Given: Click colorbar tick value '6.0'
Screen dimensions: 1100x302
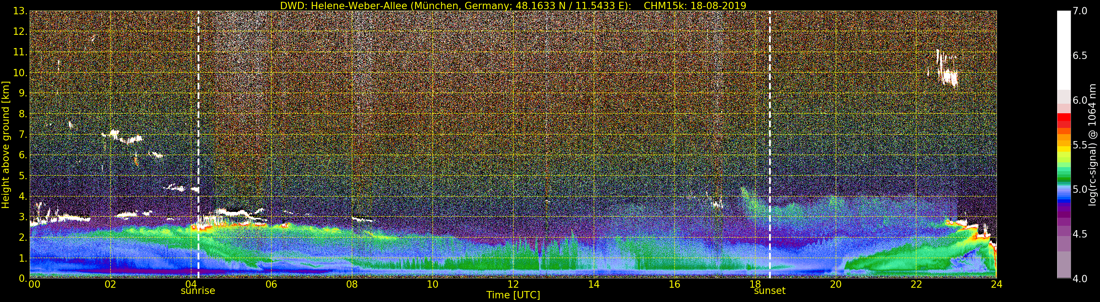Looking at the screenshot, I should 1080,100.
